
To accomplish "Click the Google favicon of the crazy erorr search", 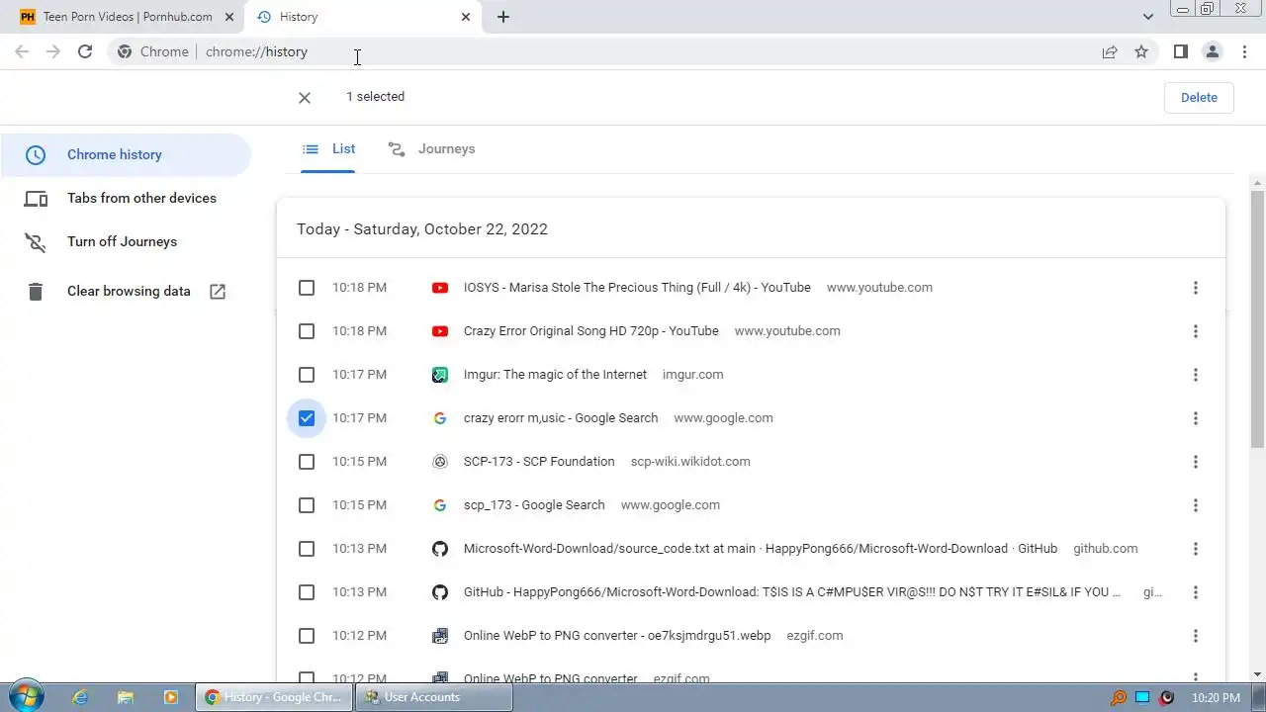I will [440, 418].
